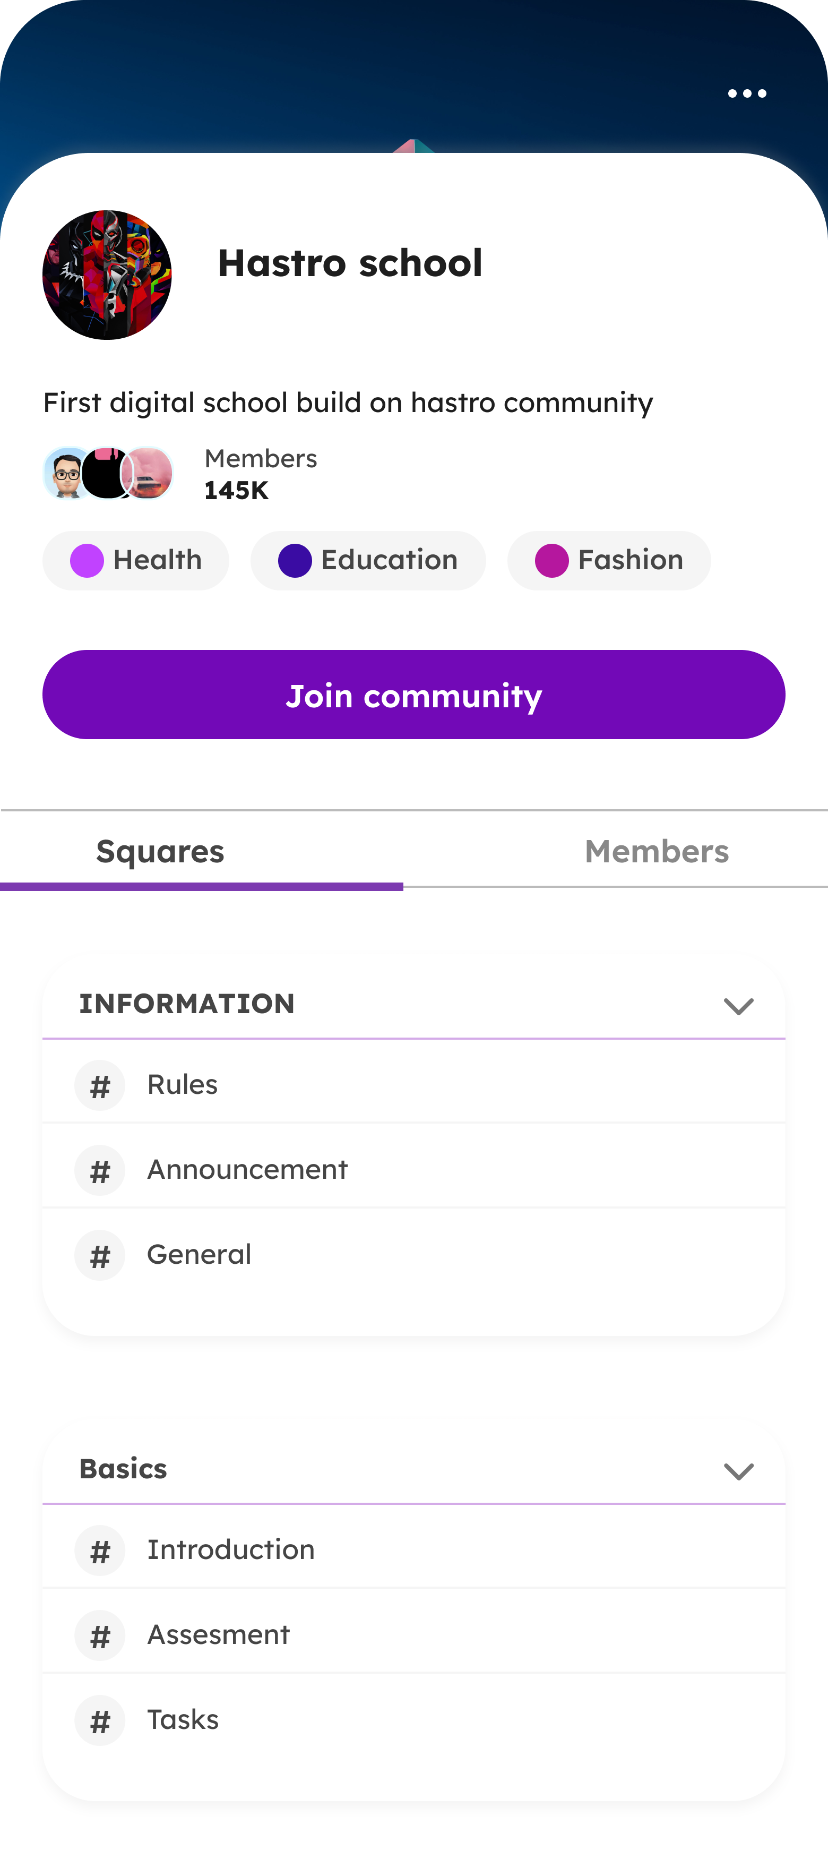This screenshot has width=828, height=1867.
Task: Select the Education category tag
Action: click(368, 560)
